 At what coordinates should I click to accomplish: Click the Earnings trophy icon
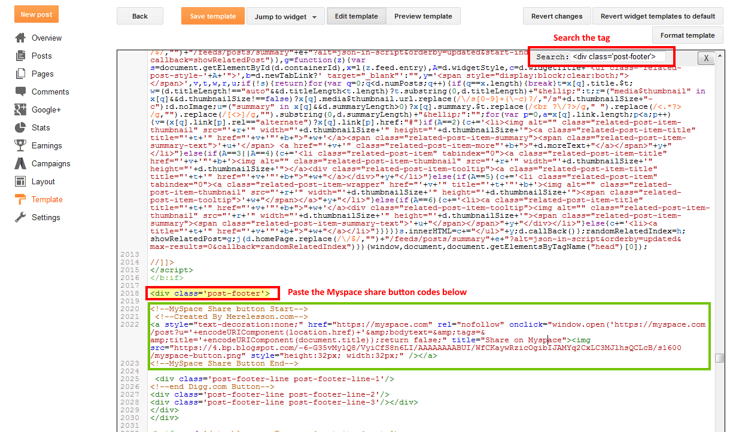[20, 145]
